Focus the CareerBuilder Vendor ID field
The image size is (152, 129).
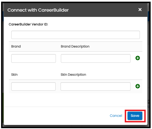click(75, 35)
